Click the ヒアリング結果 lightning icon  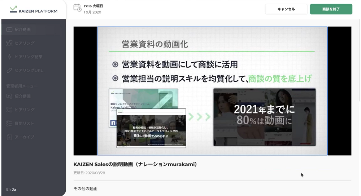coord(9,57)
